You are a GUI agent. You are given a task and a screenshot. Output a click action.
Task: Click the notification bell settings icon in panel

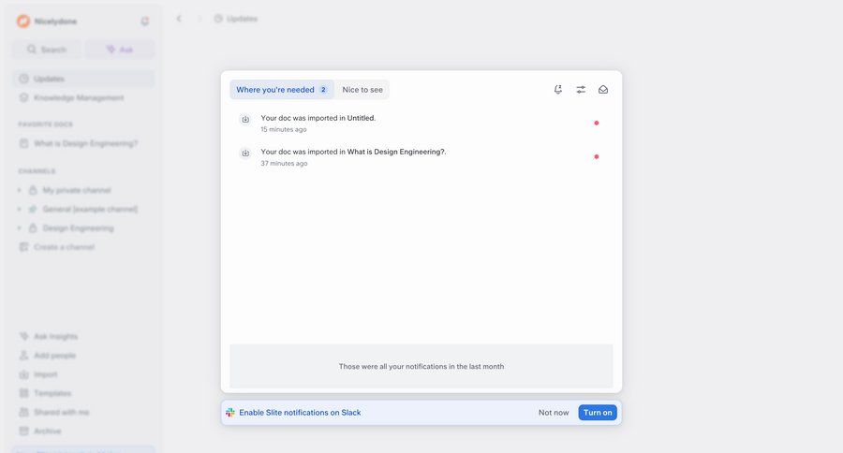558,90
